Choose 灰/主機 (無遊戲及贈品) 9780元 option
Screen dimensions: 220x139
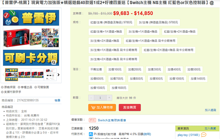[158, 22]
